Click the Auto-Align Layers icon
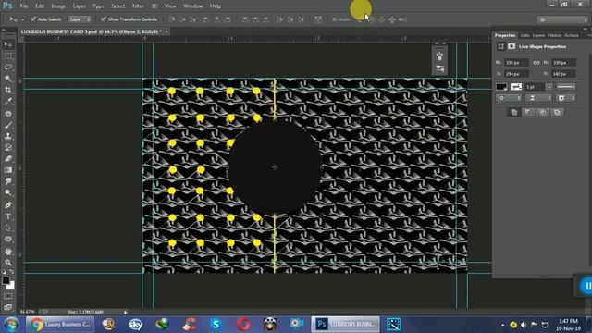592x333 pixels. coord(318,19)
